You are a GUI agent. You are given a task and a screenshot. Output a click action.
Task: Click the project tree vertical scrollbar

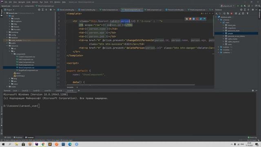[55, 24]
